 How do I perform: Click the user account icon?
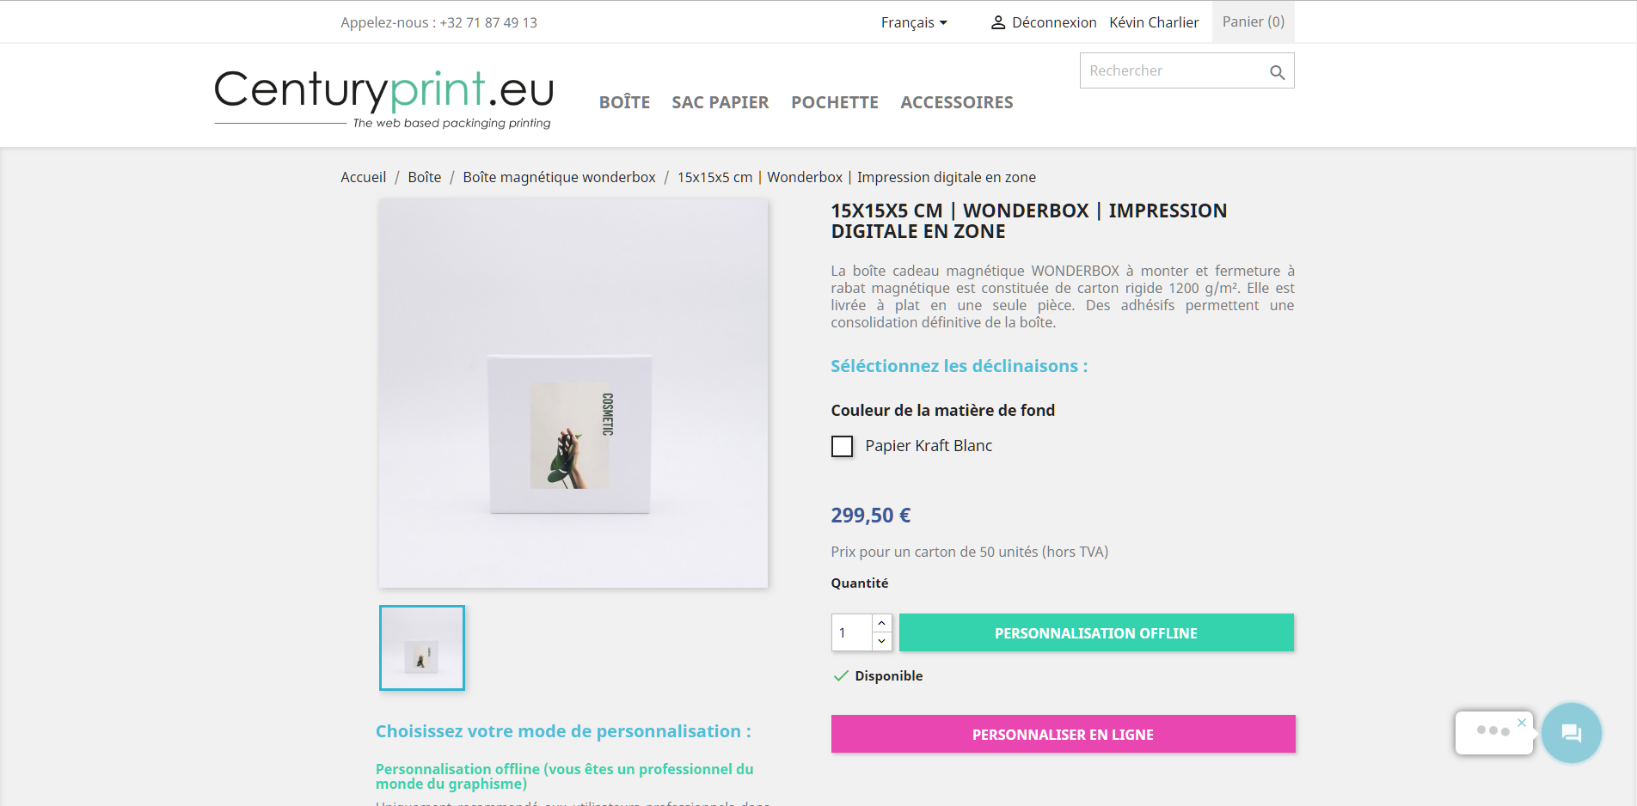(998, 22)
